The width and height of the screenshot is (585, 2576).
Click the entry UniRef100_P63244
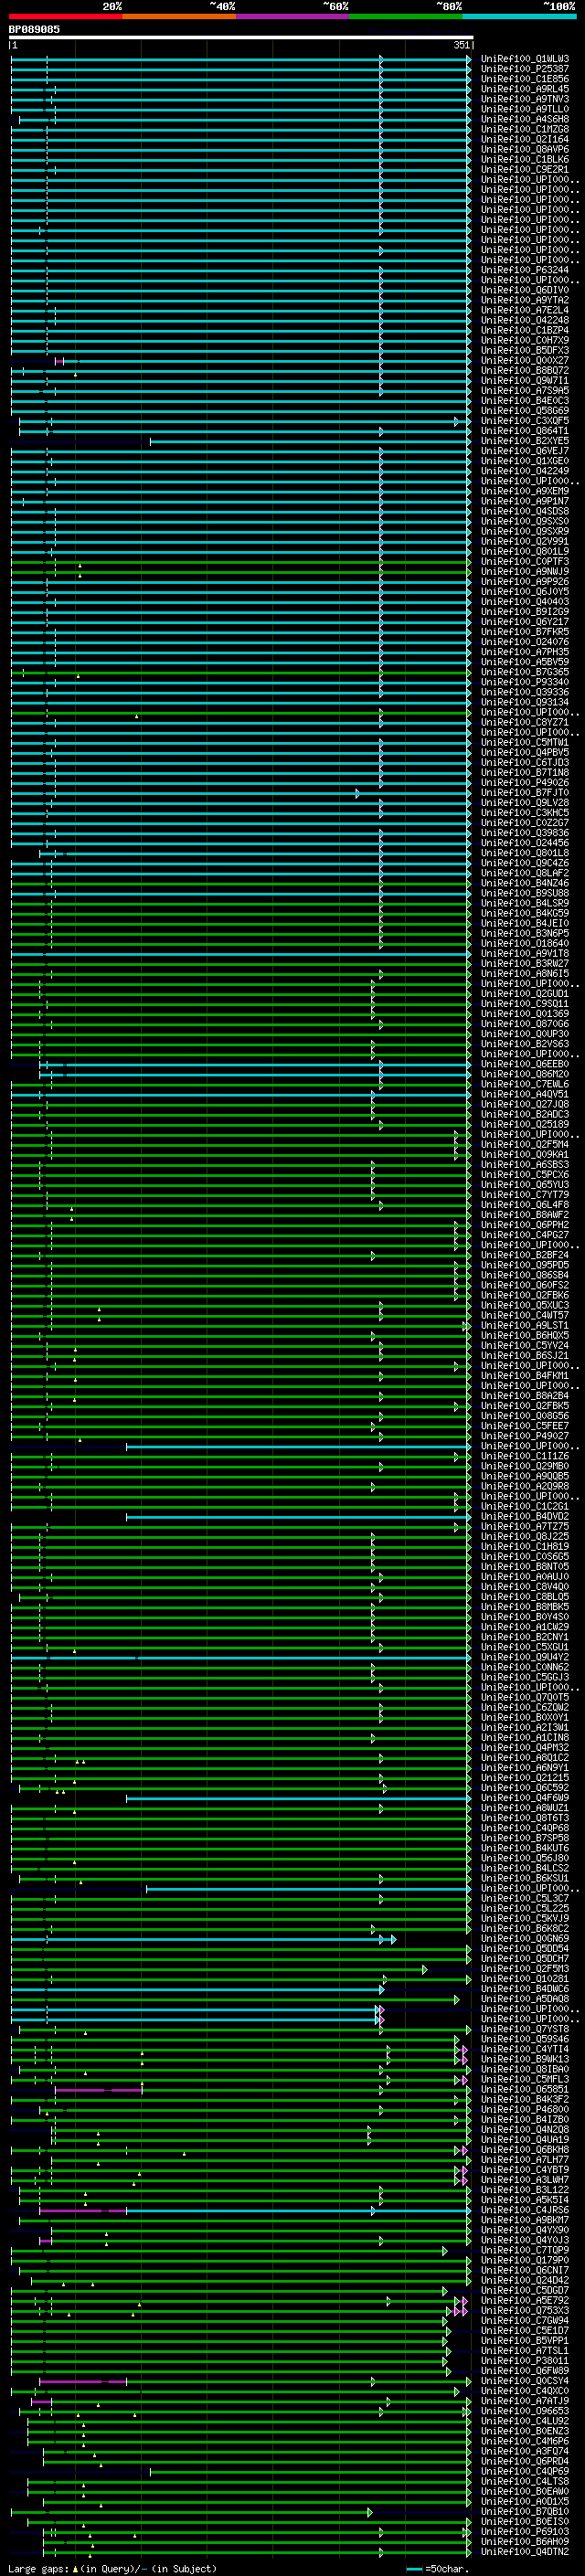pos(525,270)
